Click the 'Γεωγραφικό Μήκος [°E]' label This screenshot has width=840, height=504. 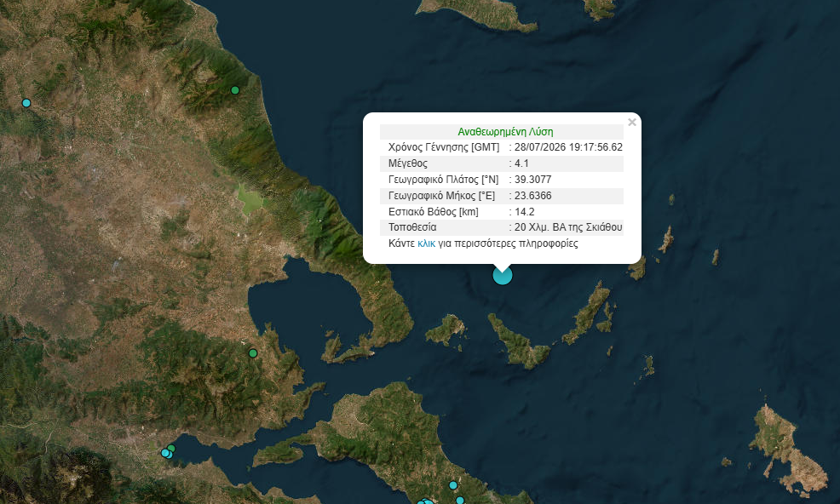[x=441, y=196]
